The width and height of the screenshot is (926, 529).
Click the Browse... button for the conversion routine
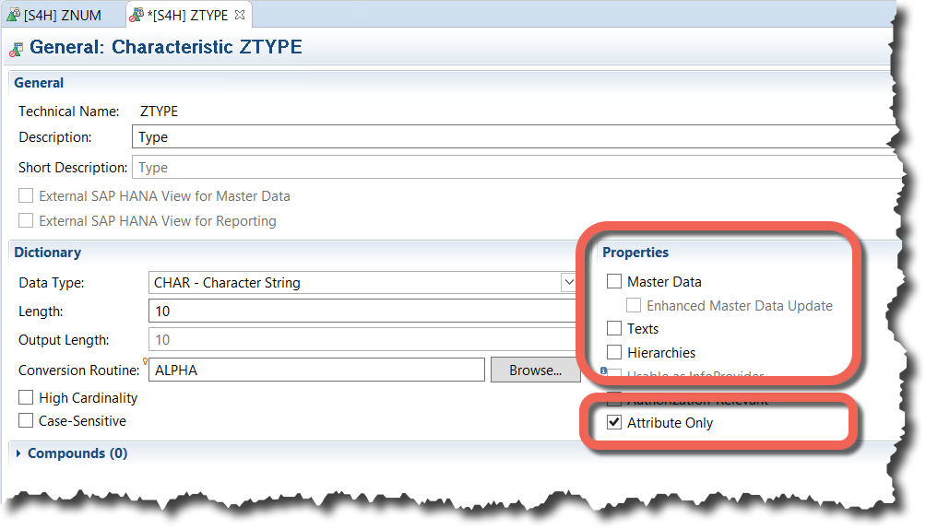(x=535, y=370)
